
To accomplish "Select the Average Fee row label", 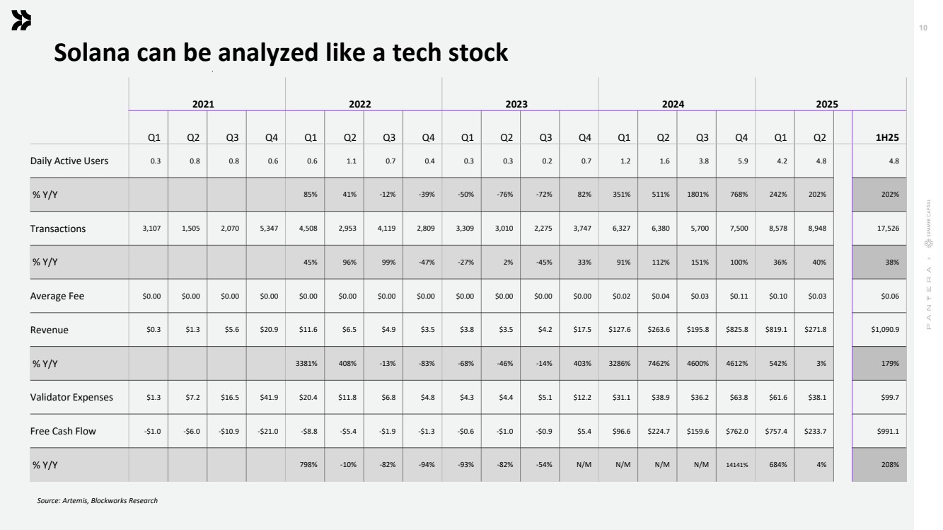I will pos(57,296).
